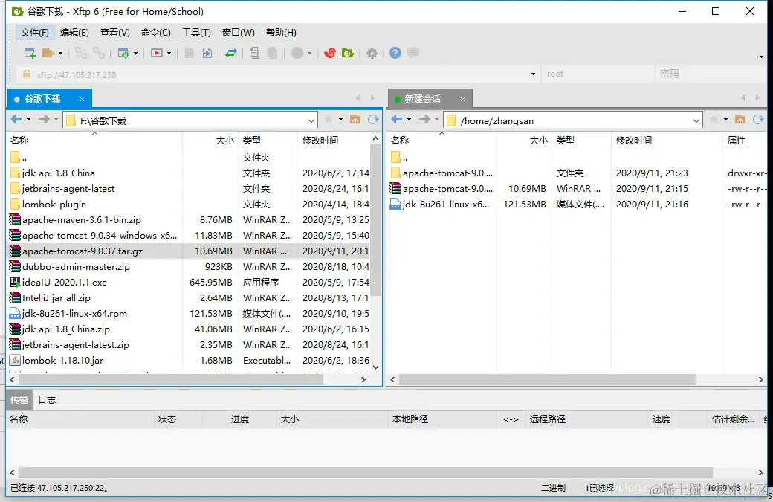Click the page-with-arrow transfer icon

(x=207, y=53)
